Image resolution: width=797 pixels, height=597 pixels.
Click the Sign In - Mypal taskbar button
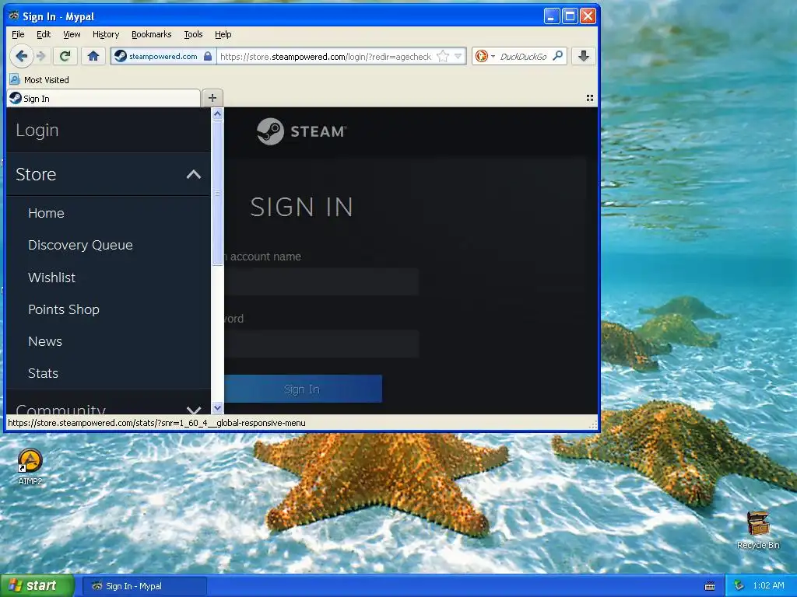tap(144, 586)
